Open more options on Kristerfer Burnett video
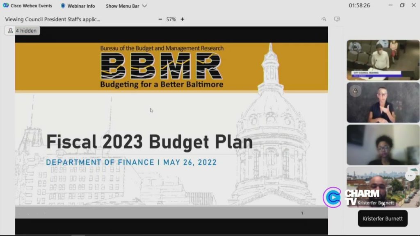420x236 pixels. (x=410, y=176)
